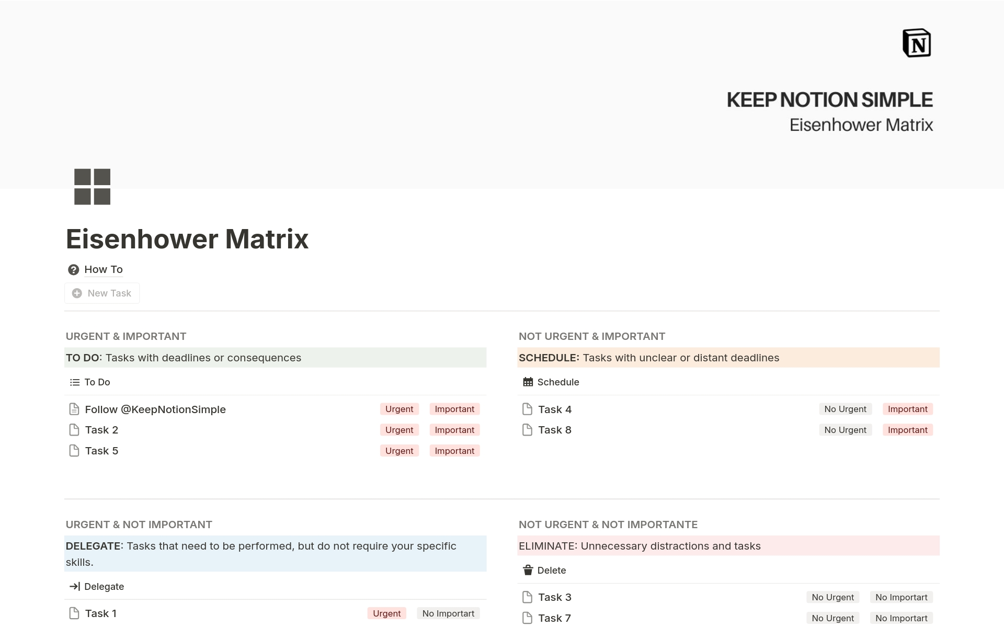Click the document icon next to Task 1
The height and width of the screenshot is (627, 1004).
pyautogui.click(x=75, y=613)
